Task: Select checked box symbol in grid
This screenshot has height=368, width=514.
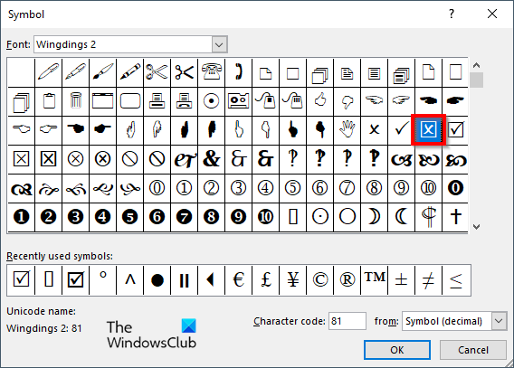Action: (x=456, y=129)
